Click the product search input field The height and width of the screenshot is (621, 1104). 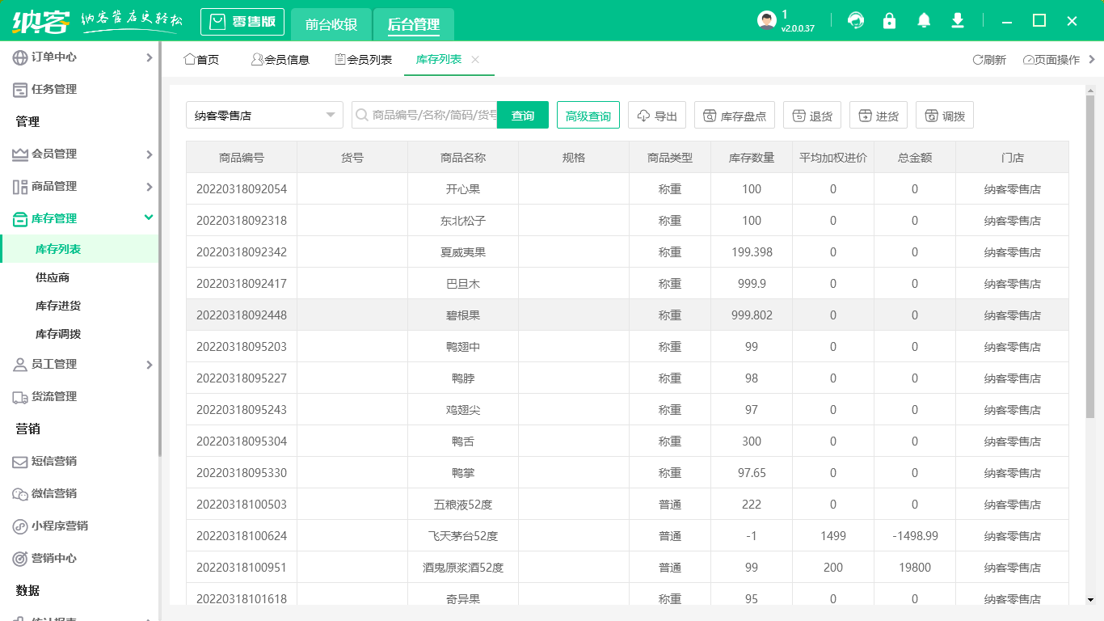[x=436, y=114]
